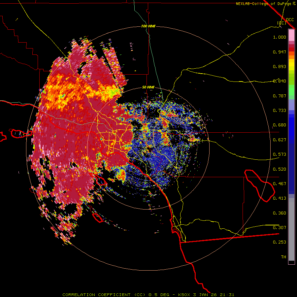Image resolution: width=297 pixels, height=297 pixels.
Task: Click the DCC label above the color scale
Action: (x=290, y=19)
